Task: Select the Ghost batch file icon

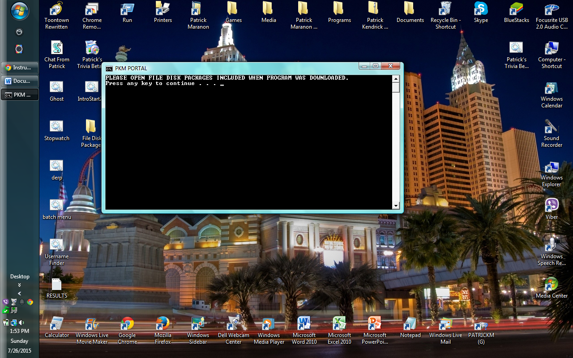Action: pos(56,91)
